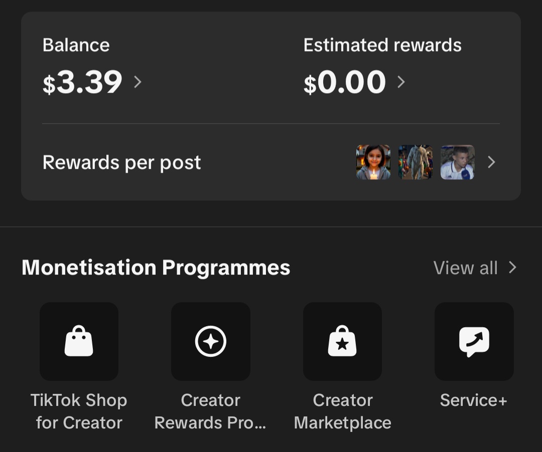Screen dimensions: 542x452
Task: Open the boy in white shirt thumbnail
Action: (457, 162)
